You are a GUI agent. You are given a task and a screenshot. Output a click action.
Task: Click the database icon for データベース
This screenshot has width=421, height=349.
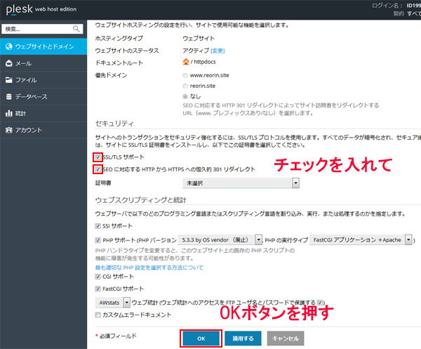point(9,97)
